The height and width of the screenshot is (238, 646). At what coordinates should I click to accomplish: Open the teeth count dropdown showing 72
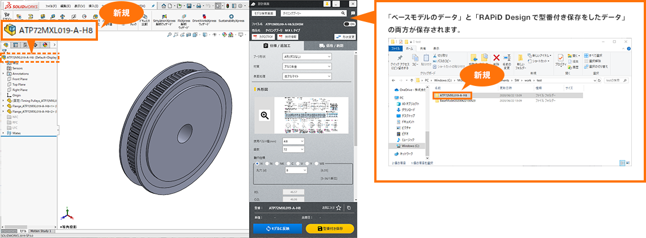[x=293, y=149]
